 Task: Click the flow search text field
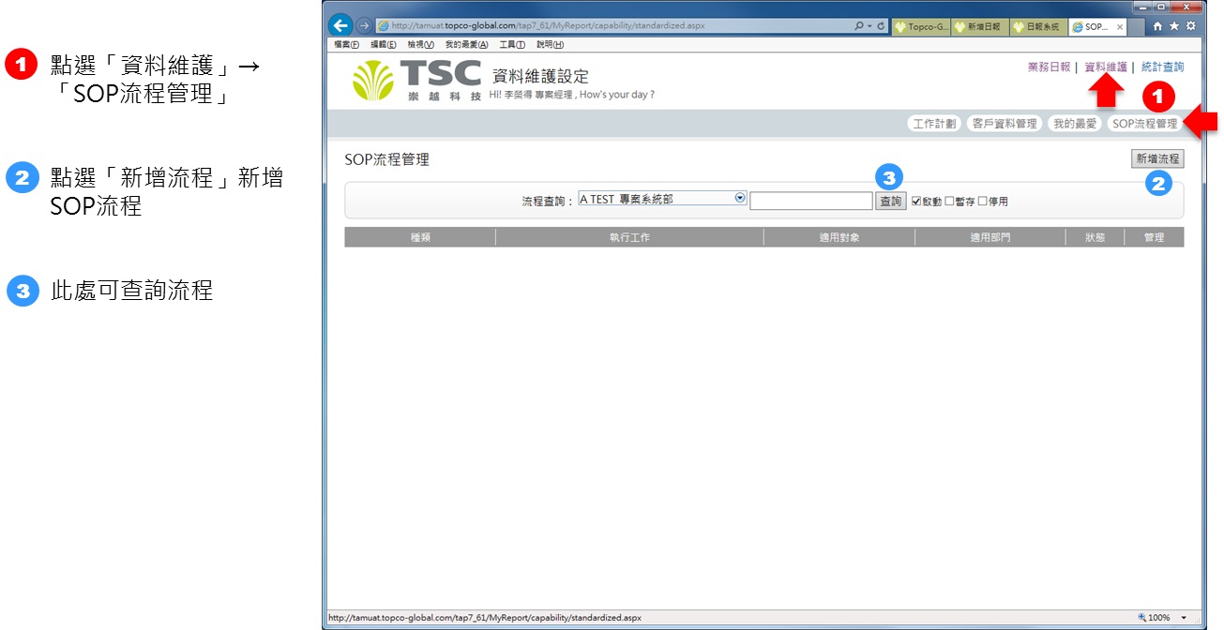[810, 202]
